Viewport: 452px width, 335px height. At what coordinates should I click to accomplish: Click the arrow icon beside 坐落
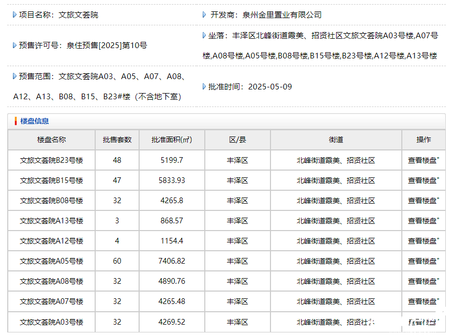(204, 36)
